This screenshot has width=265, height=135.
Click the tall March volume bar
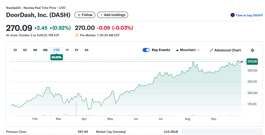76,108
